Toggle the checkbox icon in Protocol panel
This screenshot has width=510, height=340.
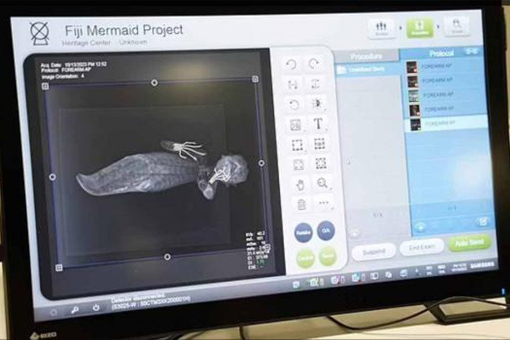tap(483, 222)
